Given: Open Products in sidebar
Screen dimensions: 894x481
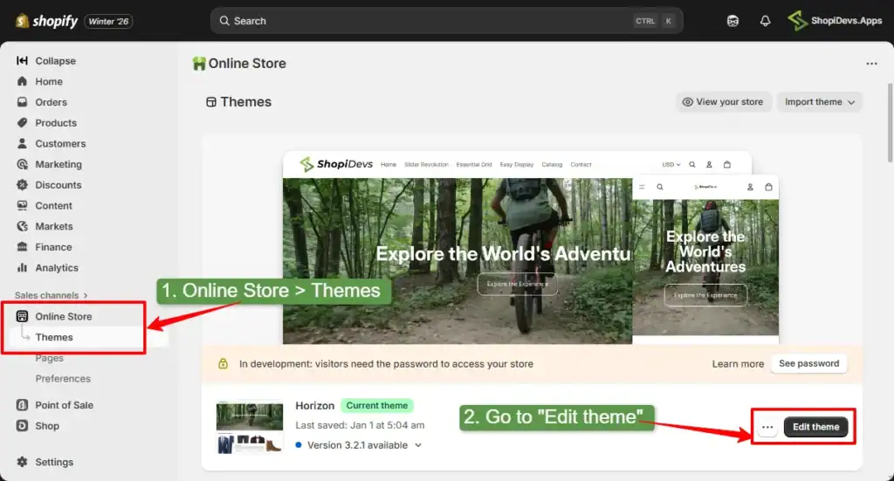Looking at the screenshot, I should [x=55, y=123].
